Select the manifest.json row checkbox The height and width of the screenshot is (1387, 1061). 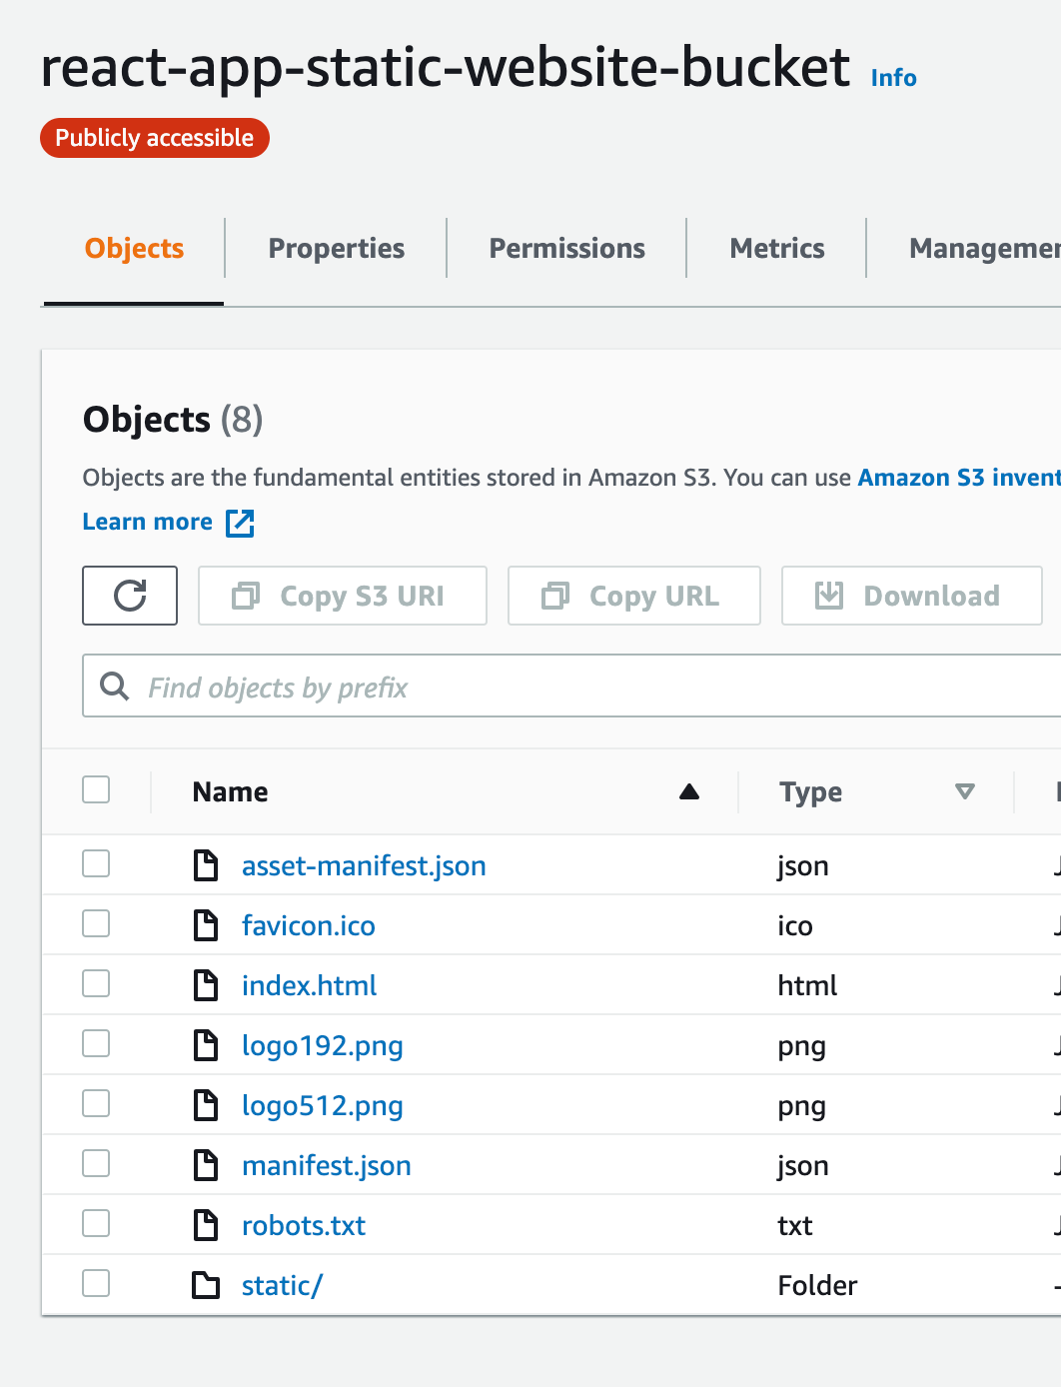click(96, 1163)
